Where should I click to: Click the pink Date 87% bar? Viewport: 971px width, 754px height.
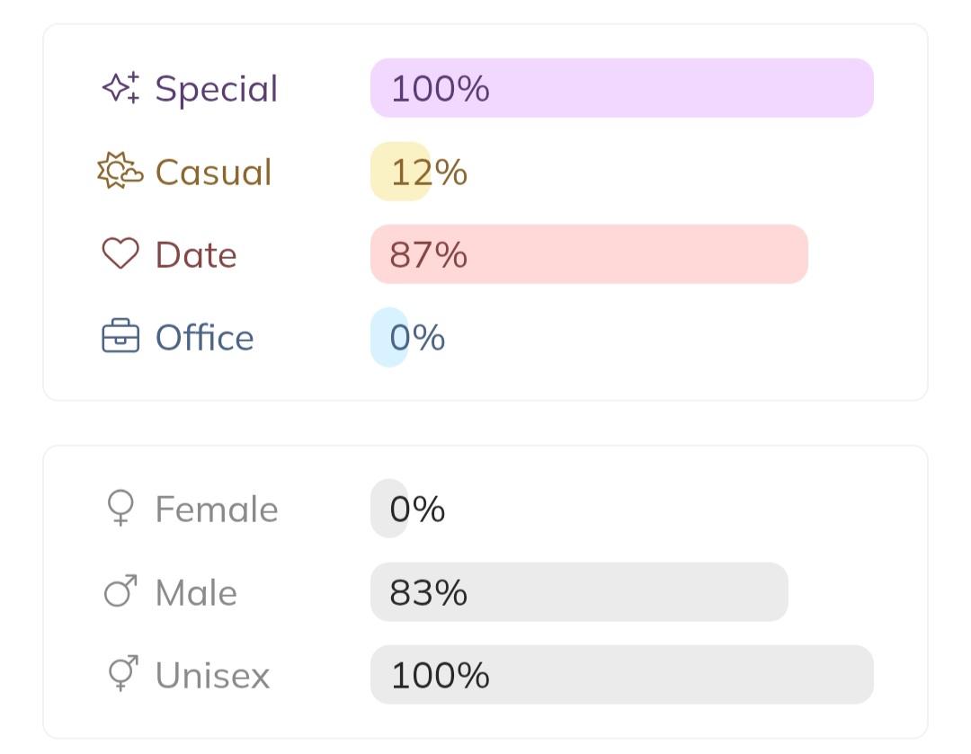(x=589, y=254)
